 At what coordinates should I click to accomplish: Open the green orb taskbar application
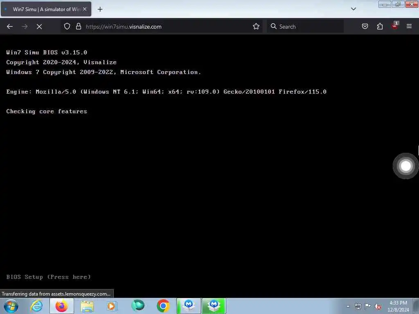click(x=138, y=306)
